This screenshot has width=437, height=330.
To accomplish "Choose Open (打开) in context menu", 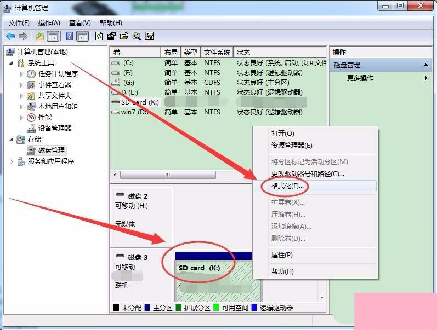I will coord(315,134).
